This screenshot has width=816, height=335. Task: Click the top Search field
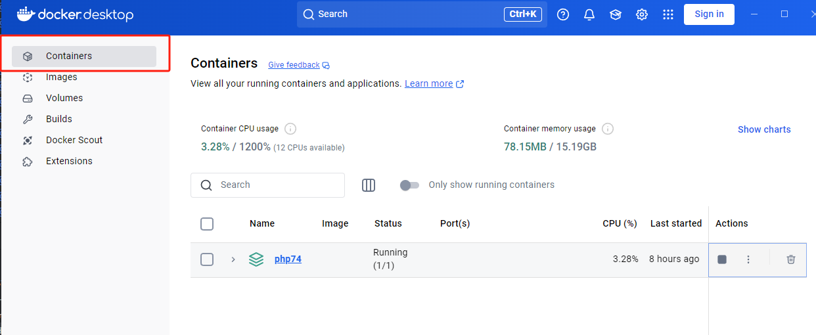tap(422, 14)
